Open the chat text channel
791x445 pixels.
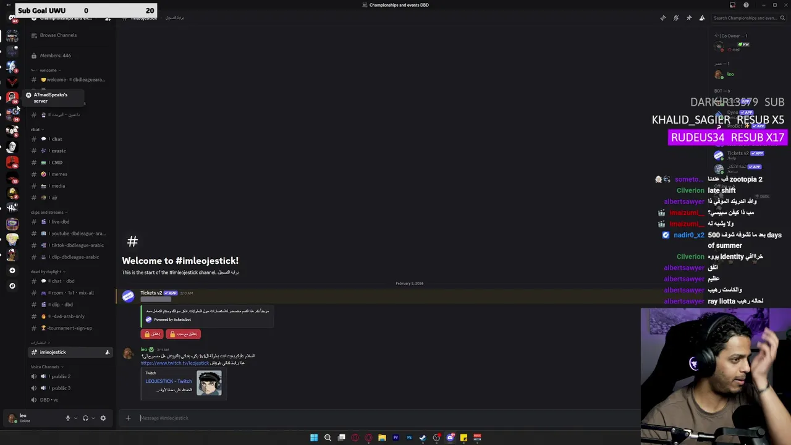(70, 139)
